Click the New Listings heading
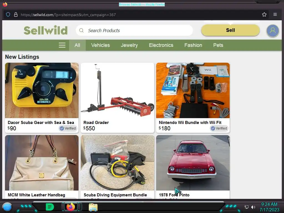Viewport: 284px width, 213px height. coord(22,57)
